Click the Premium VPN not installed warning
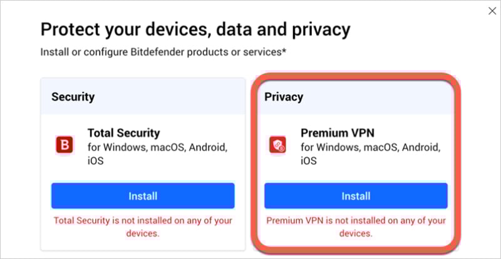The height and width of the screenshot is (259, 501). tap(356, 226)
